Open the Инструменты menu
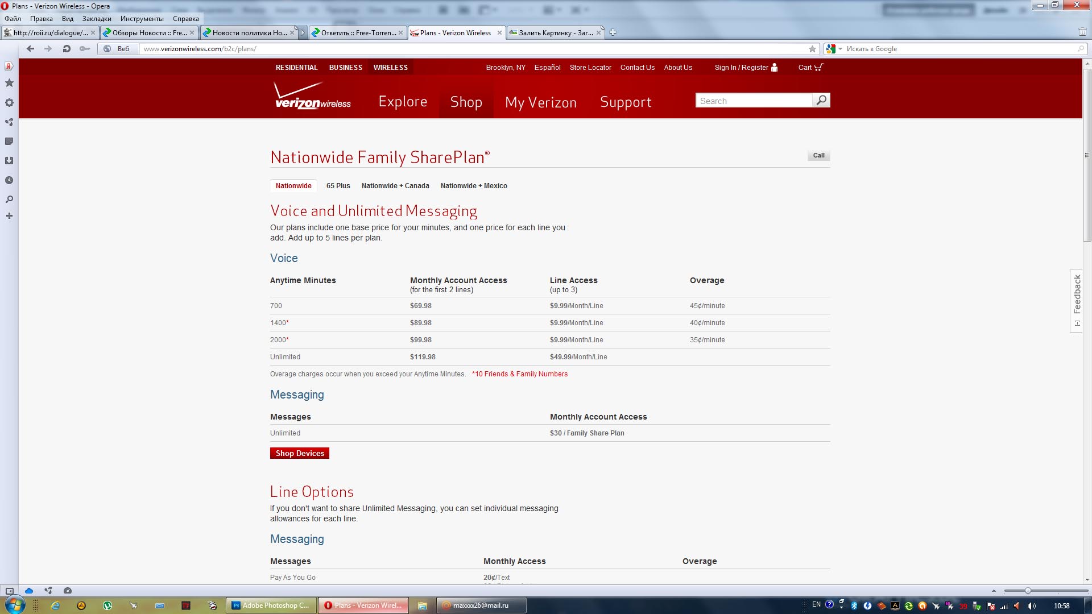This screenshot has width=1092, height=614. click(142, 19)
